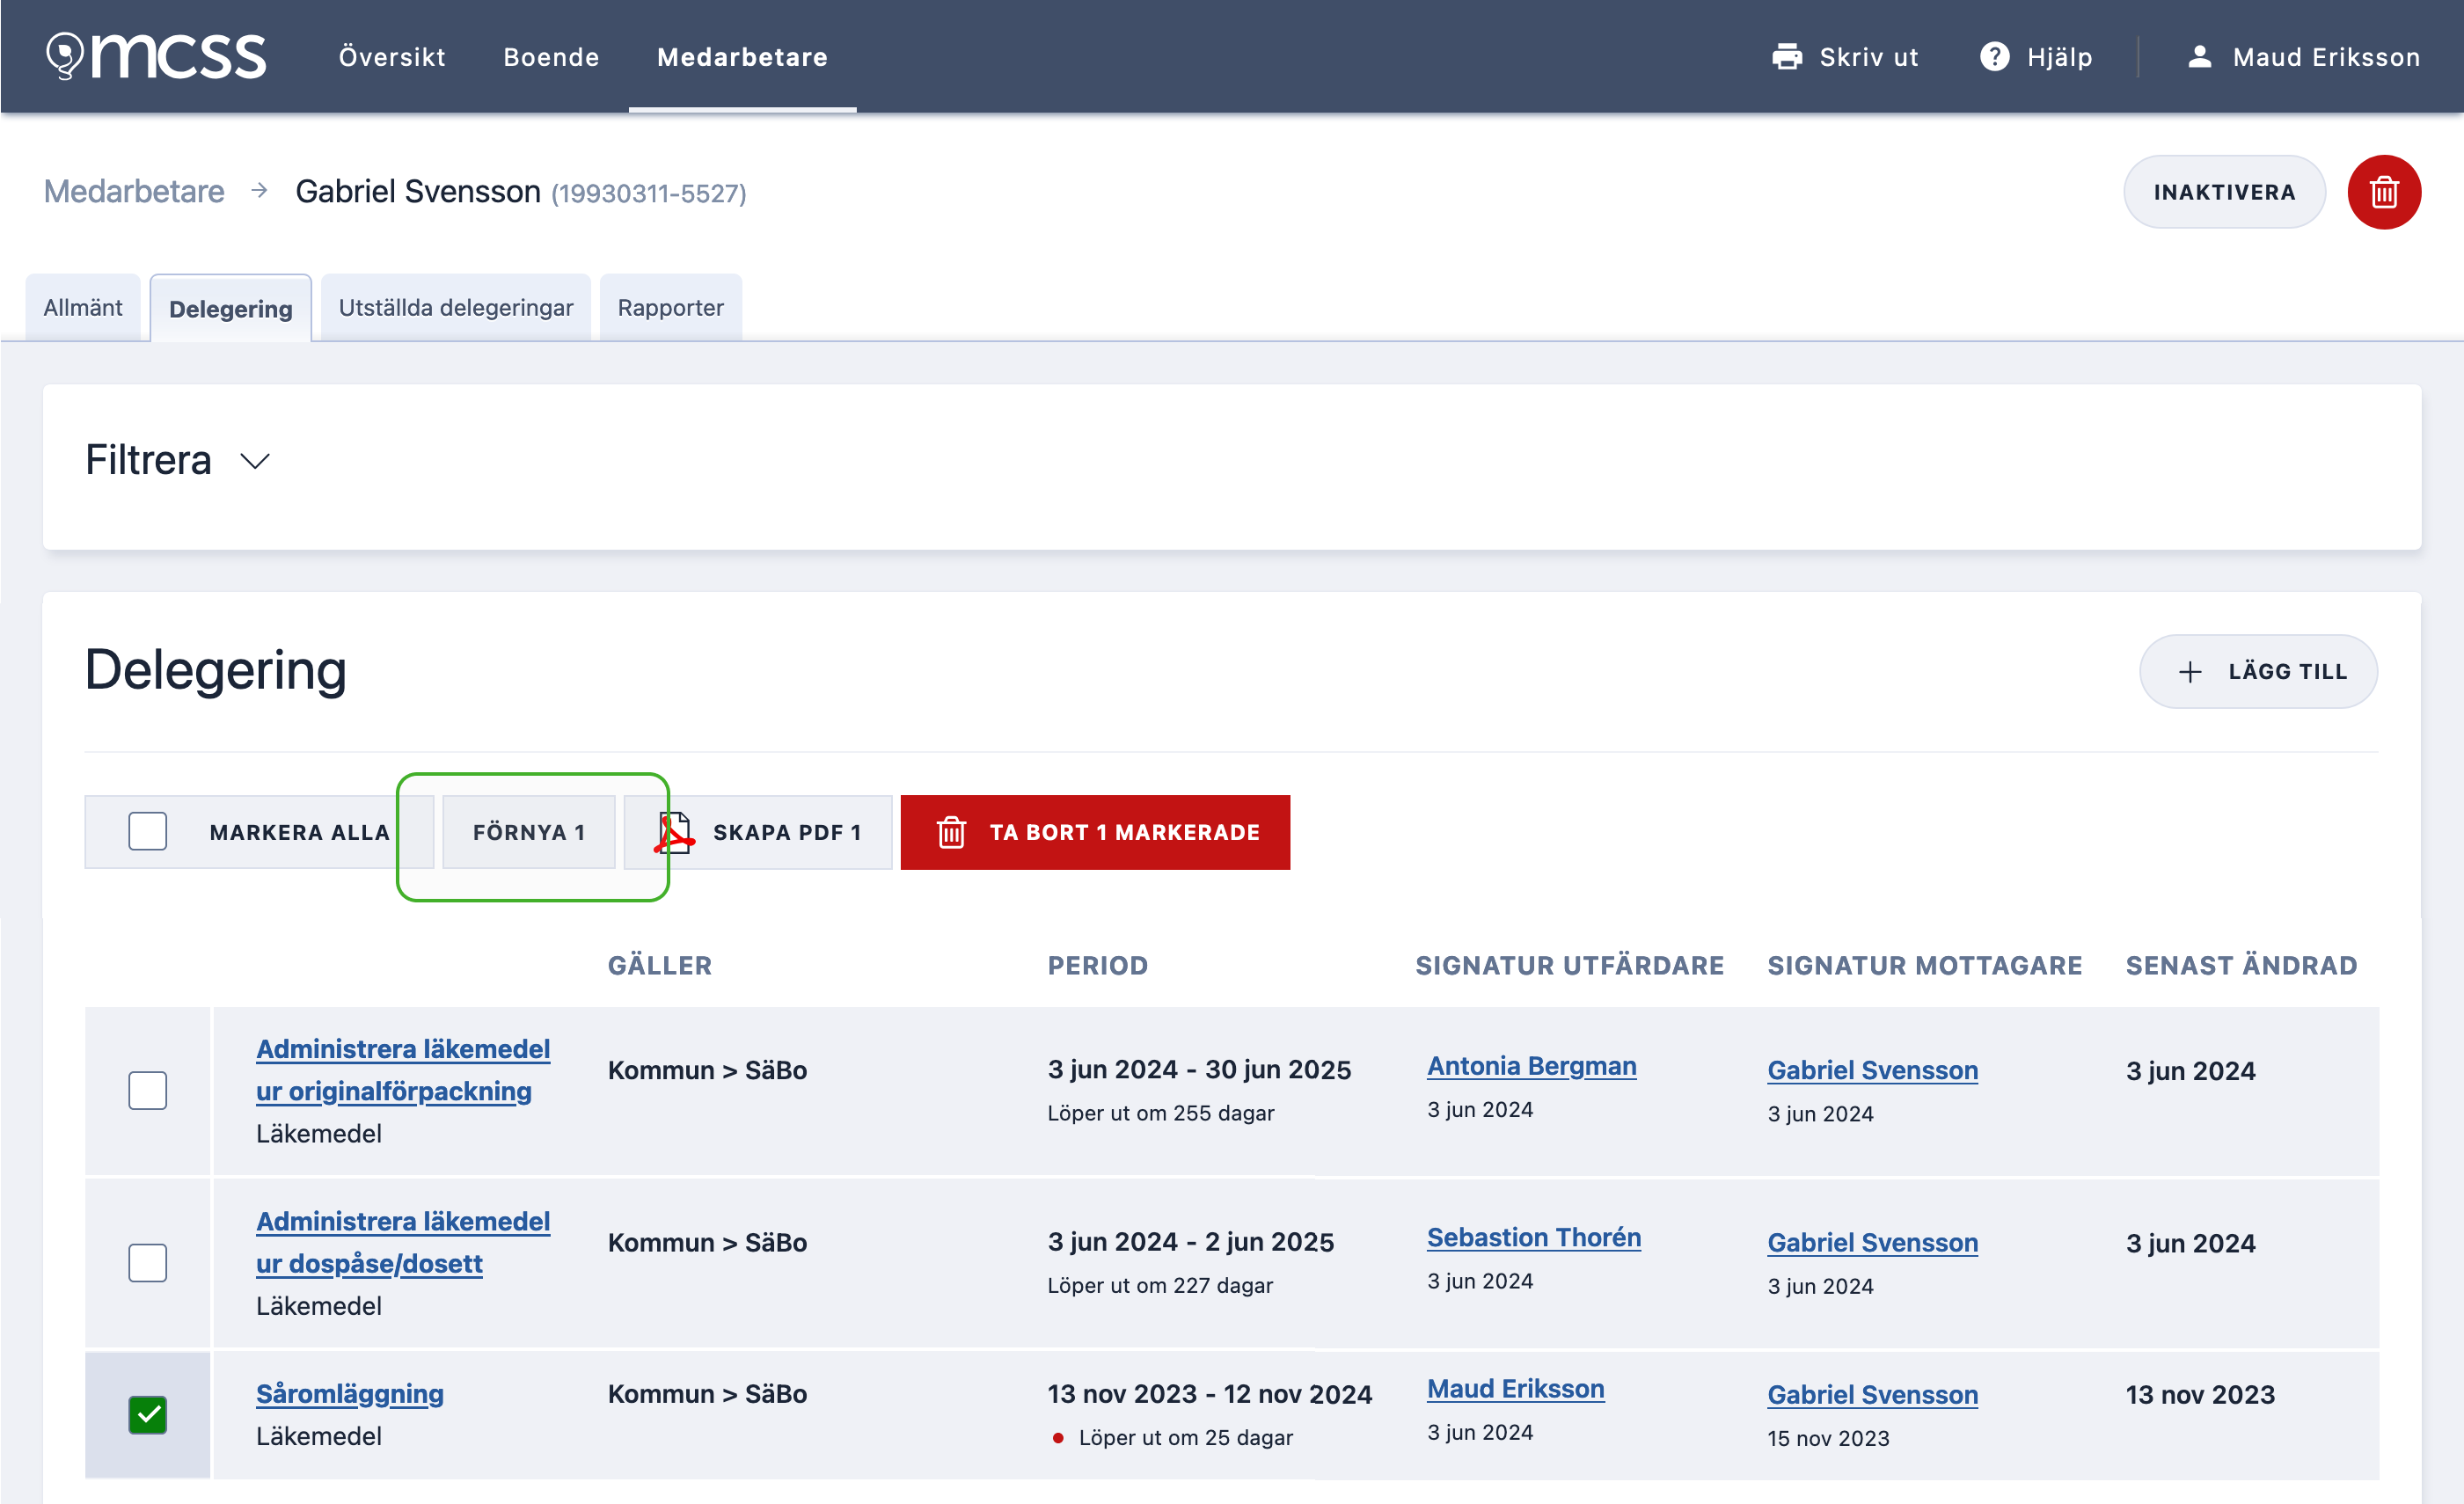
Task: Open Administrera läkemedel ur dospåse/dosett link
Action: point(403,1242)
